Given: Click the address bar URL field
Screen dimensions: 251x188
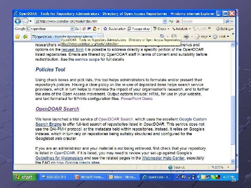Looking at the screenshot, I should pyautogui.click(x=99, y=21).
